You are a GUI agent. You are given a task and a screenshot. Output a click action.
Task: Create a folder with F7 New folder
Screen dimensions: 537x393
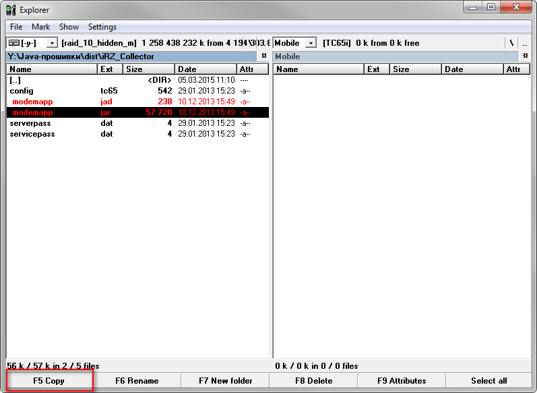(225, 381)
